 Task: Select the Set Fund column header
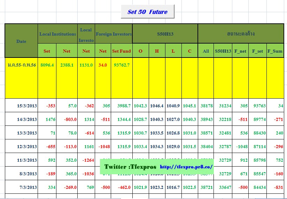[x=122, y=51]
